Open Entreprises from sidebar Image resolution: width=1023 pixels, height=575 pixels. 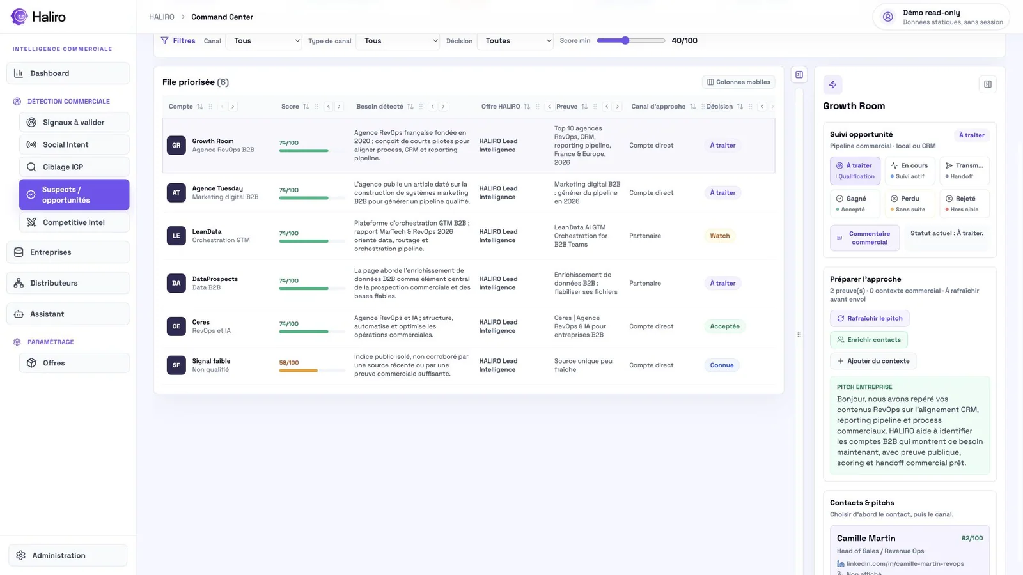[x=68, y=252]
